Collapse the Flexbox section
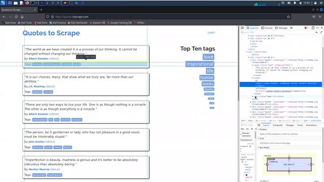 (259, 129)
